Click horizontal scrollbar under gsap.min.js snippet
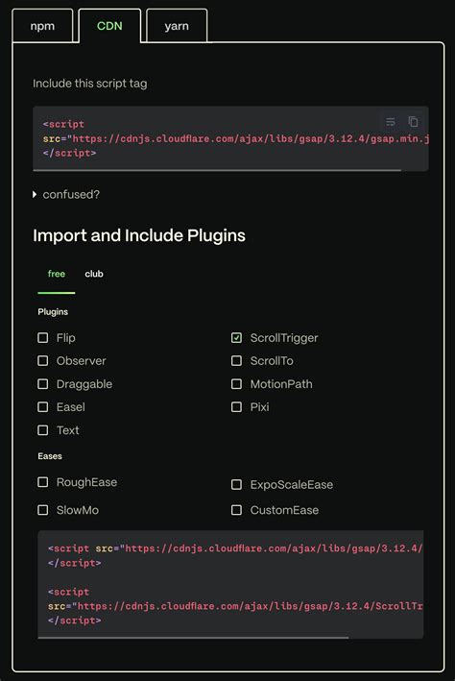 tap(217, 170)
